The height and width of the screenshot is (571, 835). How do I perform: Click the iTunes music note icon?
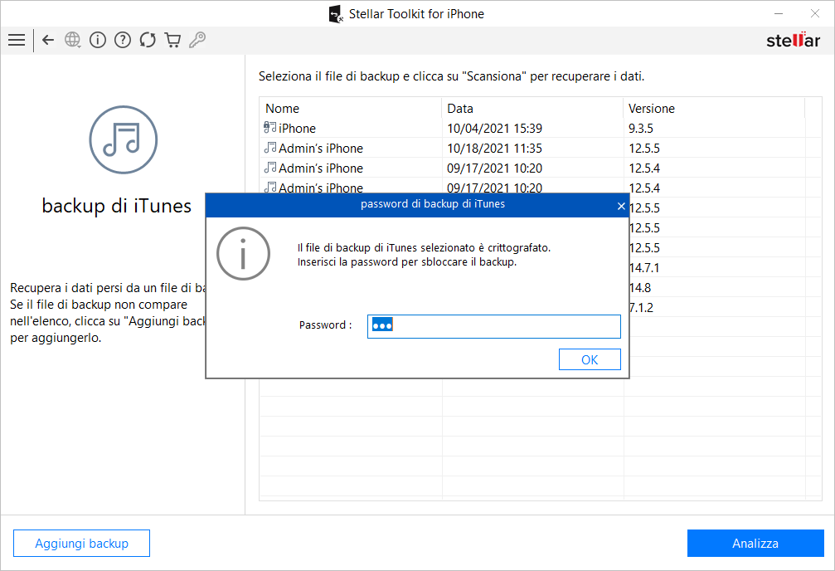click(123, 139)
